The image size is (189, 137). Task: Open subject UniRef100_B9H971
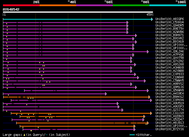coord(170,35)
